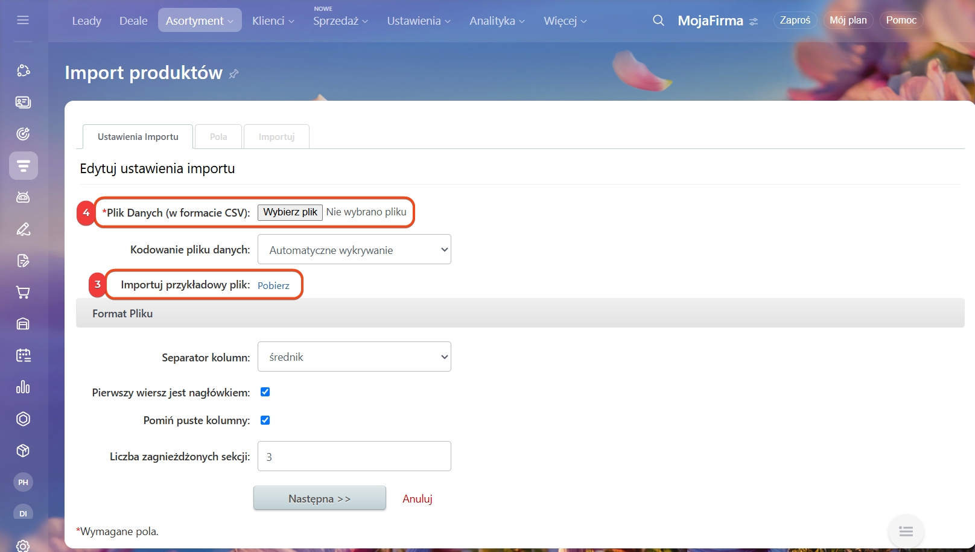Open the bar chart analytics sidebar icon

click(x=23, y=387)
